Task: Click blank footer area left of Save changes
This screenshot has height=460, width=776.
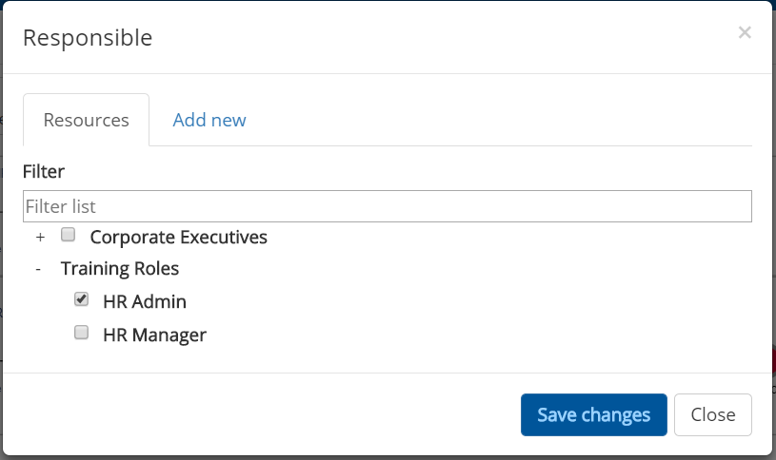Action: [x=267, y=414]
